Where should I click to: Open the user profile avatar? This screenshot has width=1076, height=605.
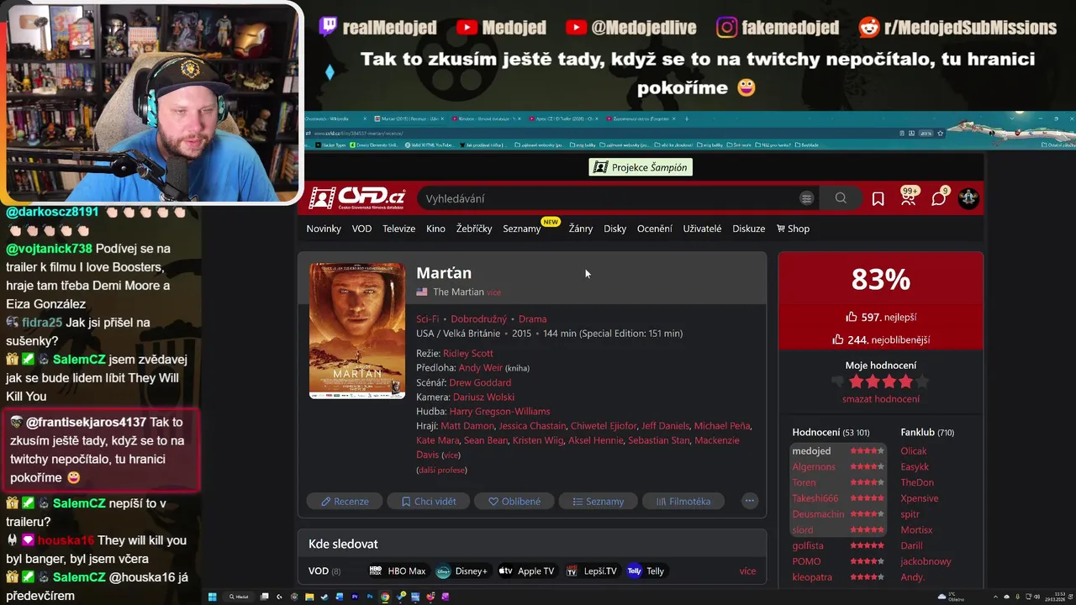pyautogui.click(x=968, y=198)
